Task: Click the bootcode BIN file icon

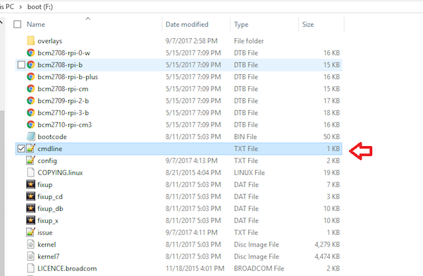Action: pos(31,137)
